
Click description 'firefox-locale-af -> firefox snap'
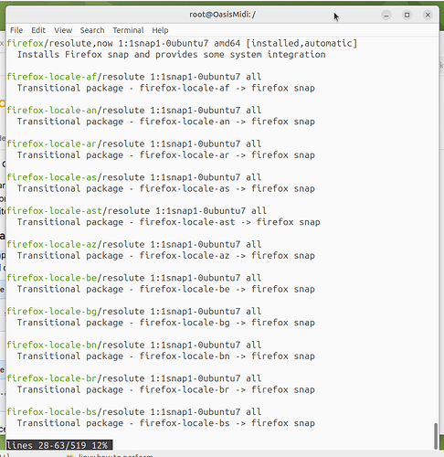click(227, 88)
